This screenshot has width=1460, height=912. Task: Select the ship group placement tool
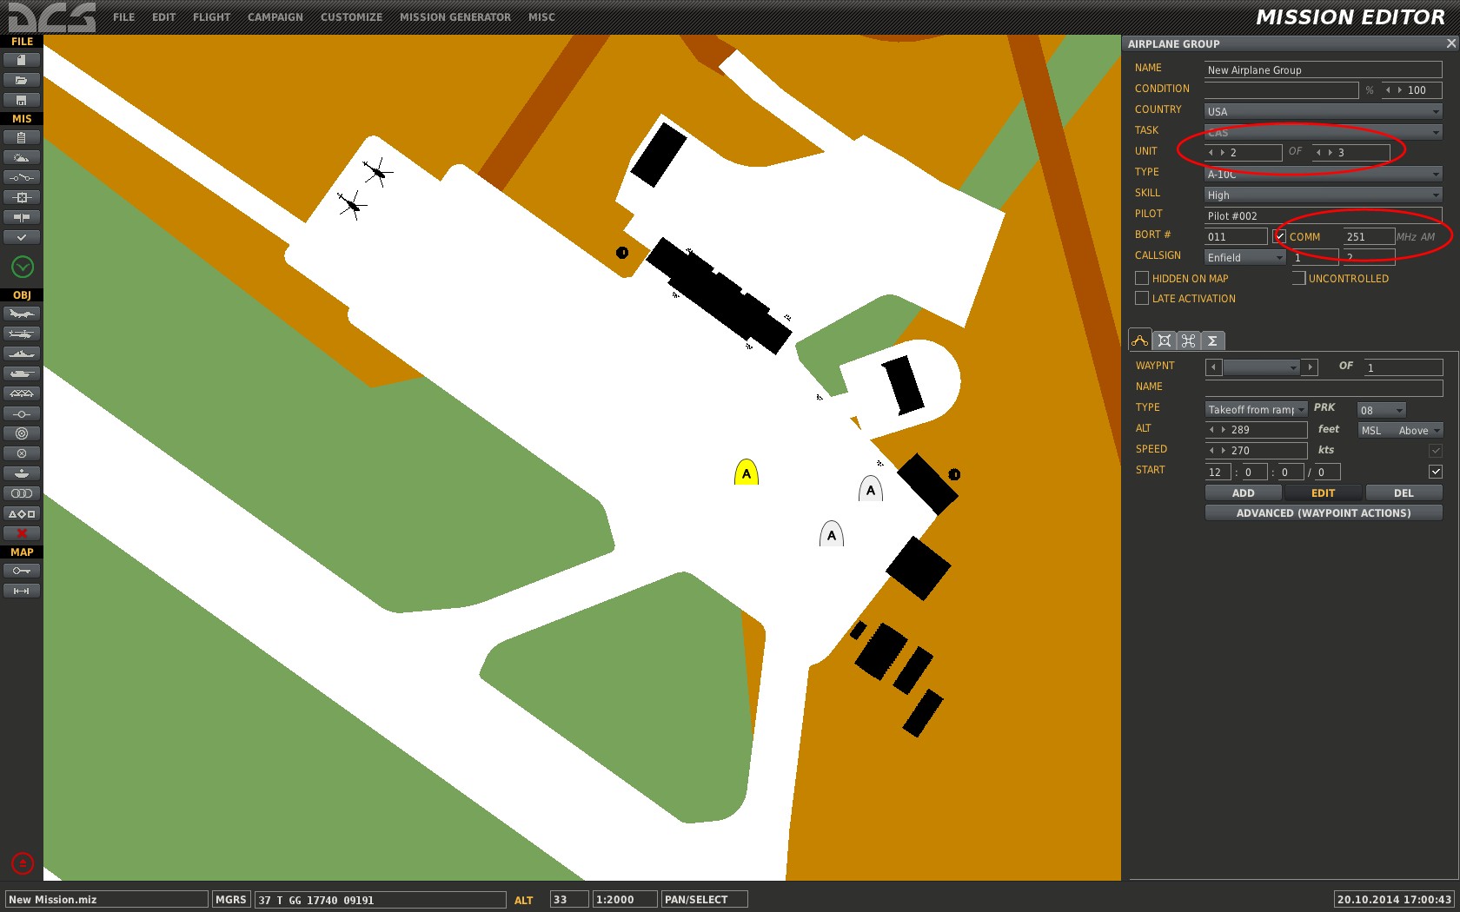22,354
